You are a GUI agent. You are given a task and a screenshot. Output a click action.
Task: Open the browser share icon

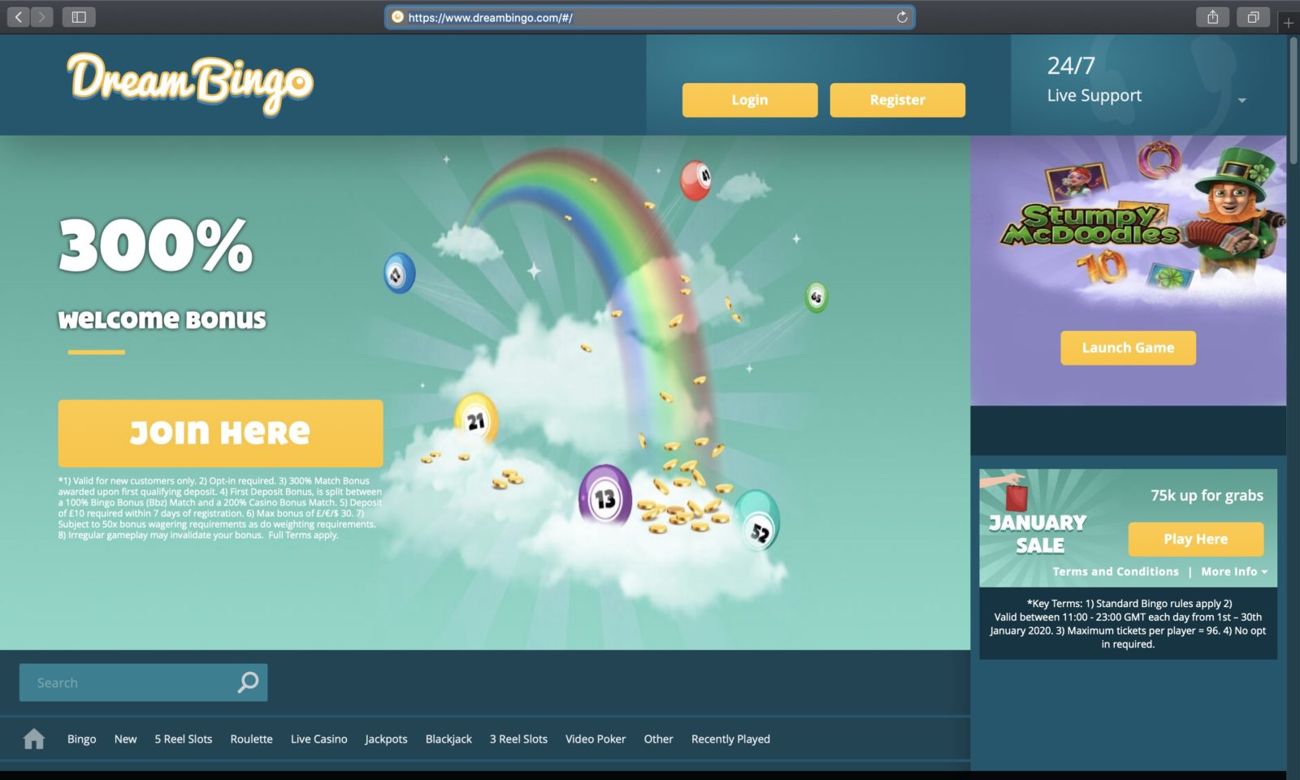click(x=1212, y=17)
